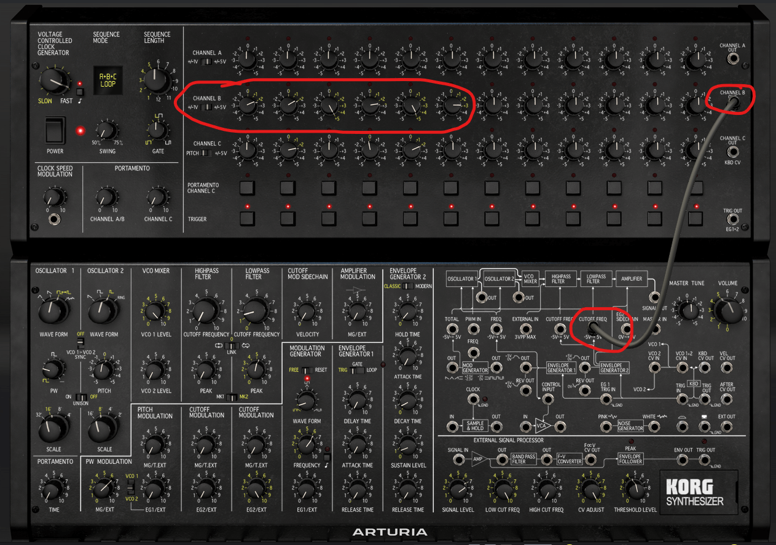
Task: Click the External In 3VPP MAX jack
Action: click(525, 329)
